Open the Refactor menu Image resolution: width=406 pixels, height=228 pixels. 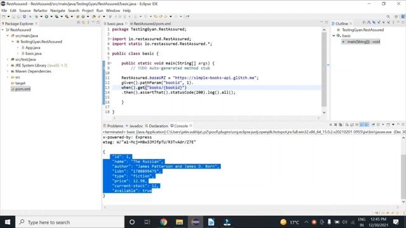[41, 11]
